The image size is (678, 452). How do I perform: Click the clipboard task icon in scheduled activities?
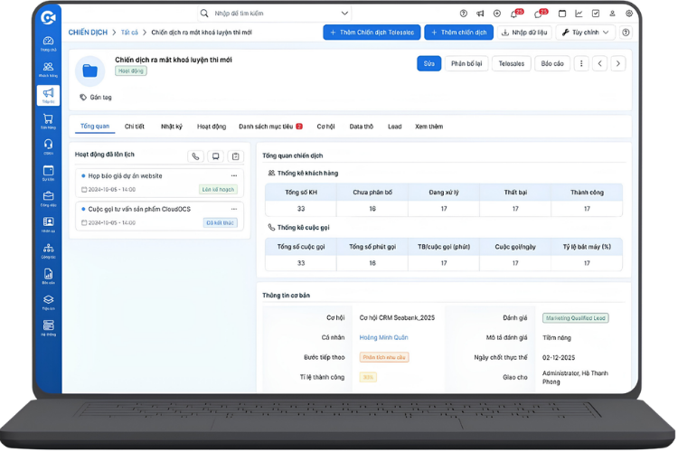click(235, 156)
